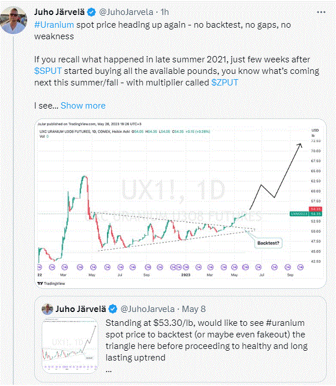
Task: Click the red 54.35 price tag on the axis
Action: pos(315,209)
